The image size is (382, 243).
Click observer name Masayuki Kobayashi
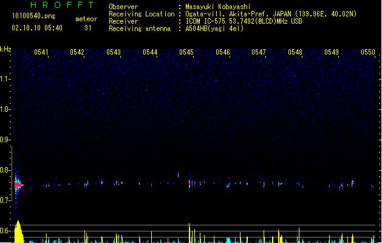click(218, 7)
